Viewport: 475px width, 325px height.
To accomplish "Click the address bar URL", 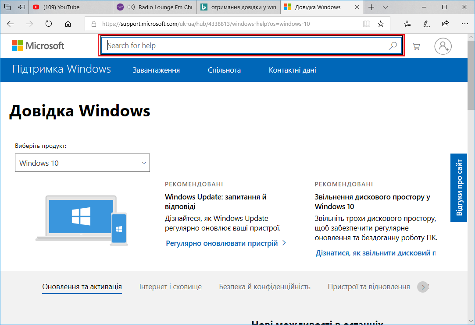I will coord(206,24).
